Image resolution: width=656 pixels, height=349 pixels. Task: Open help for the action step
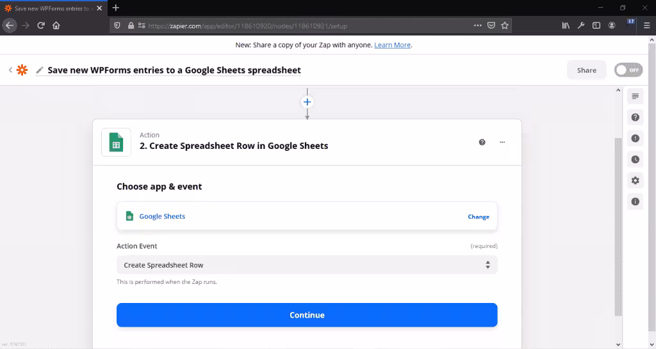pos(482,142)
